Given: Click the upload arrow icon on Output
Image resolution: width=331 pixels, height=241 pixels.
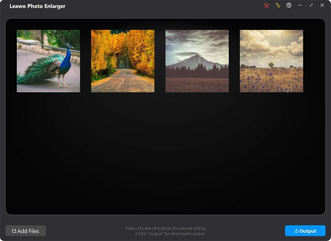Looking at the screenshot, I should click(296, 231).
